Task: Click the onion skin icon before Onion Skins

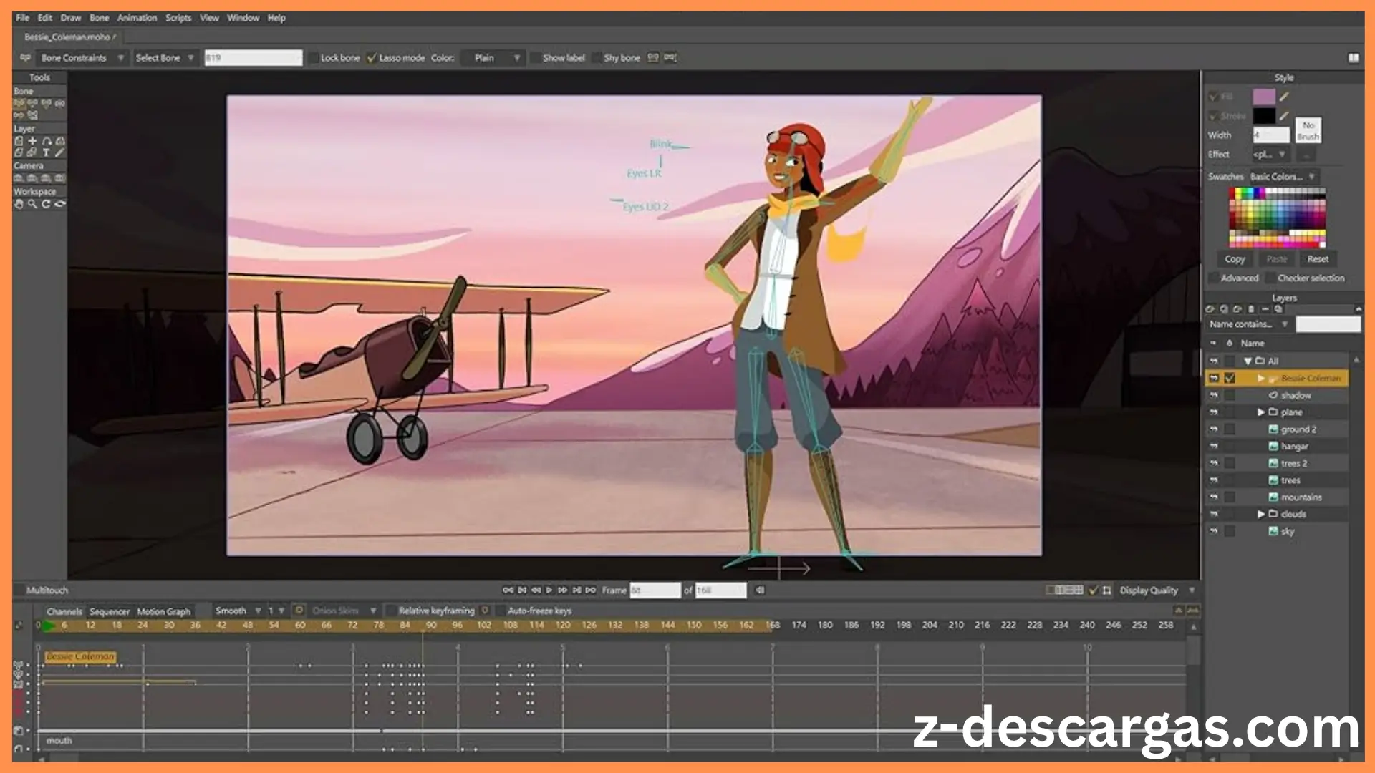Action: [x=299, y=611]
